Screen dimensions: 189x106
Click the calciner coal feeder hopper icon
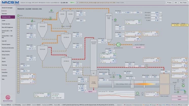(x=114, y=74)
